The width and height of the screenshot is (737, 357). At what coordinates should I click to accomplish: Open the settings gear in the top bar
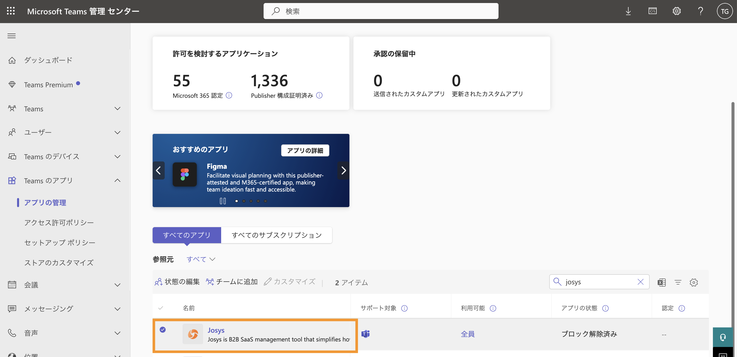(677, 11)
